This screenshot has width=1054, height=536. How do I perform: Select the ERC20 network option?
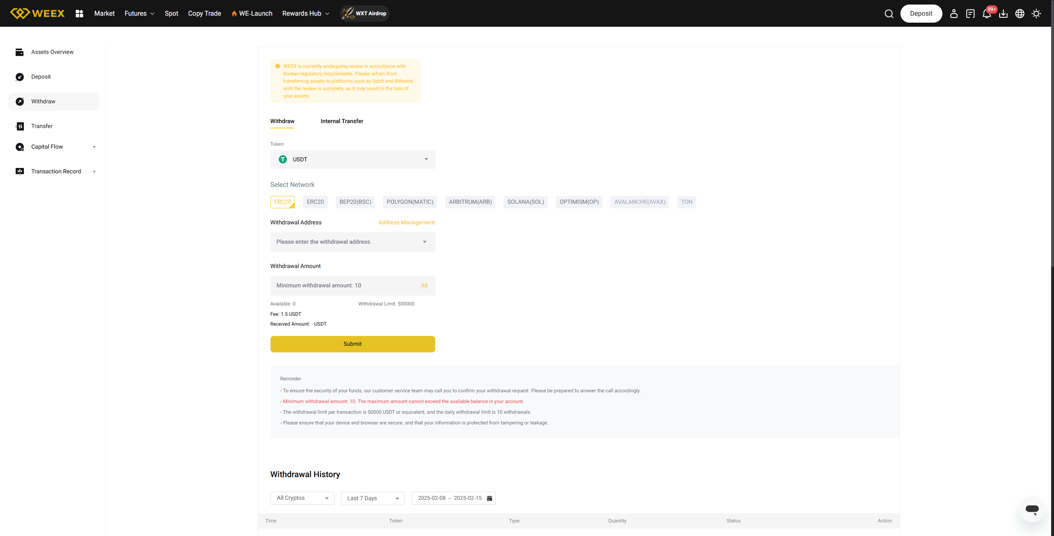(315, 202)
